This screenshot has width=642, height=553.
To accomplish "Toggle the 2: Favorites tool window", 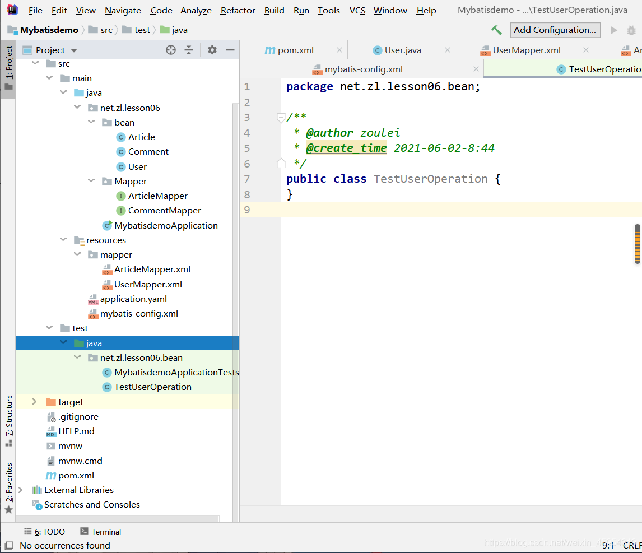I will coord(8,487).
